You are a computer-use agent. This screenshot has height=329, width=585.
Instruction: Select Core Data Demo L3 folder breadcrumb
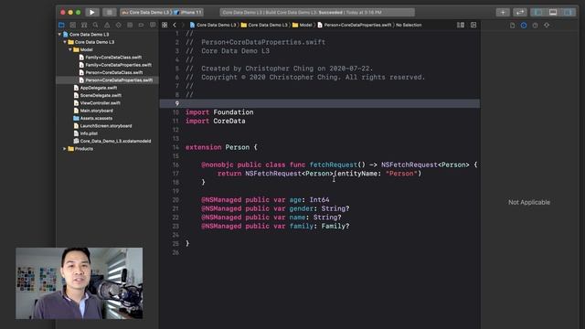[x=264, y=25]
